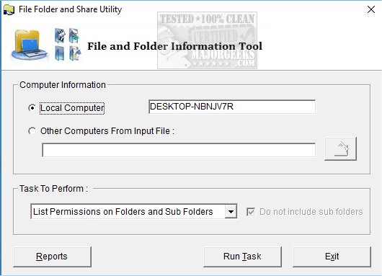Select the Local Computer radio button
382x276 pixels.
pyautogui.click(x=32, y=108)
